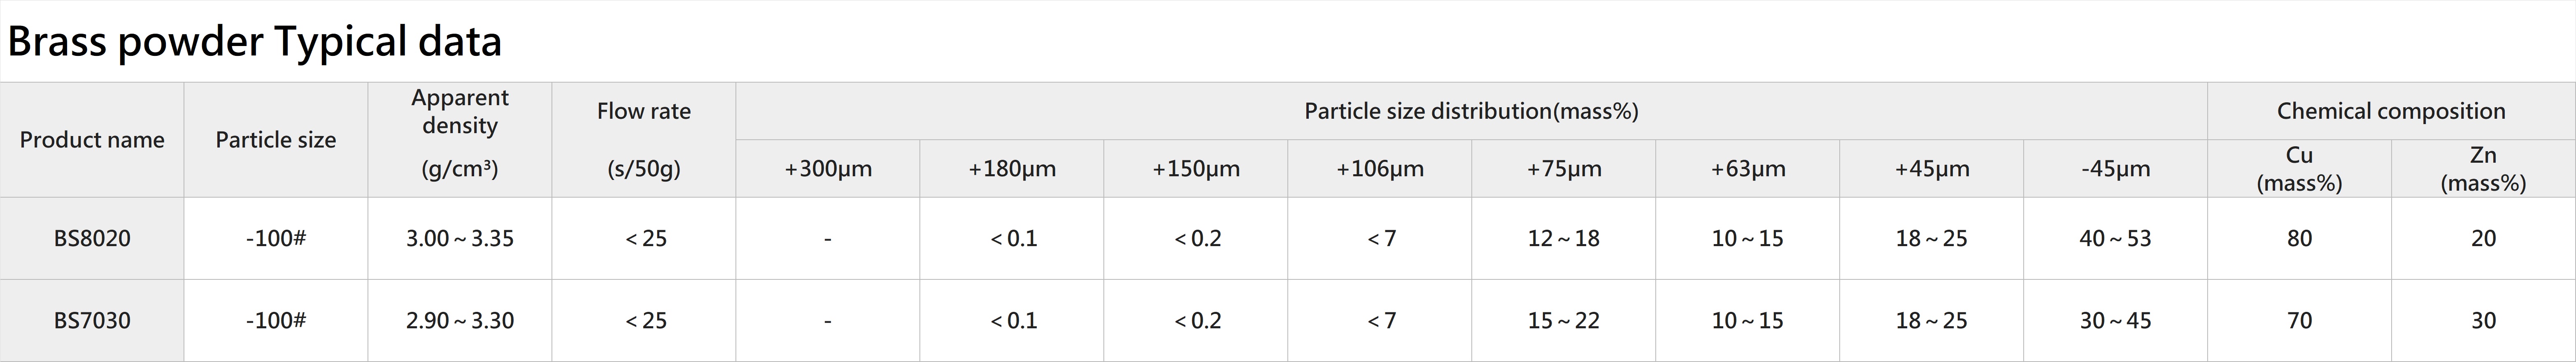Viewport: 2576px width, 362px height.
Task: Click the Zn (mass%) header cell
Action: pos(2484,168)
